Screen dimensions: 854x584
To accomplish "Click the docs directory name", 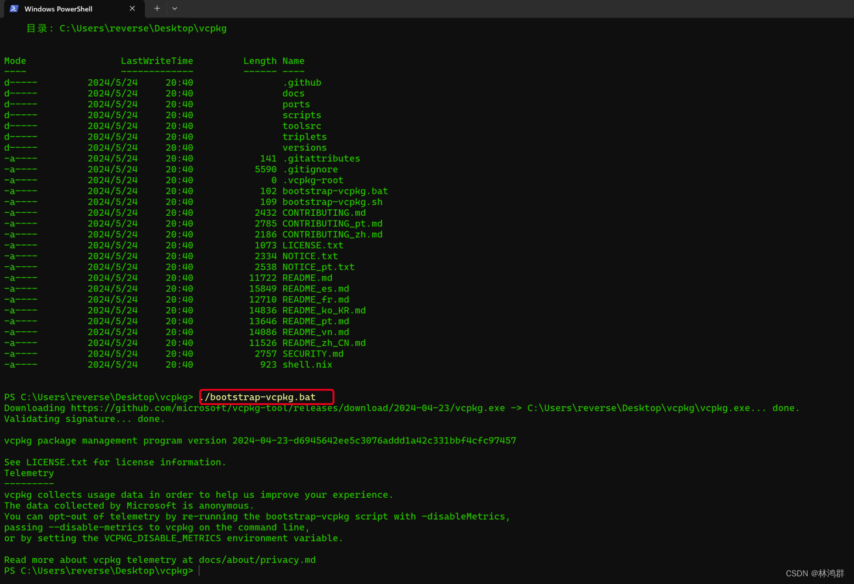I will click(294, 93).
